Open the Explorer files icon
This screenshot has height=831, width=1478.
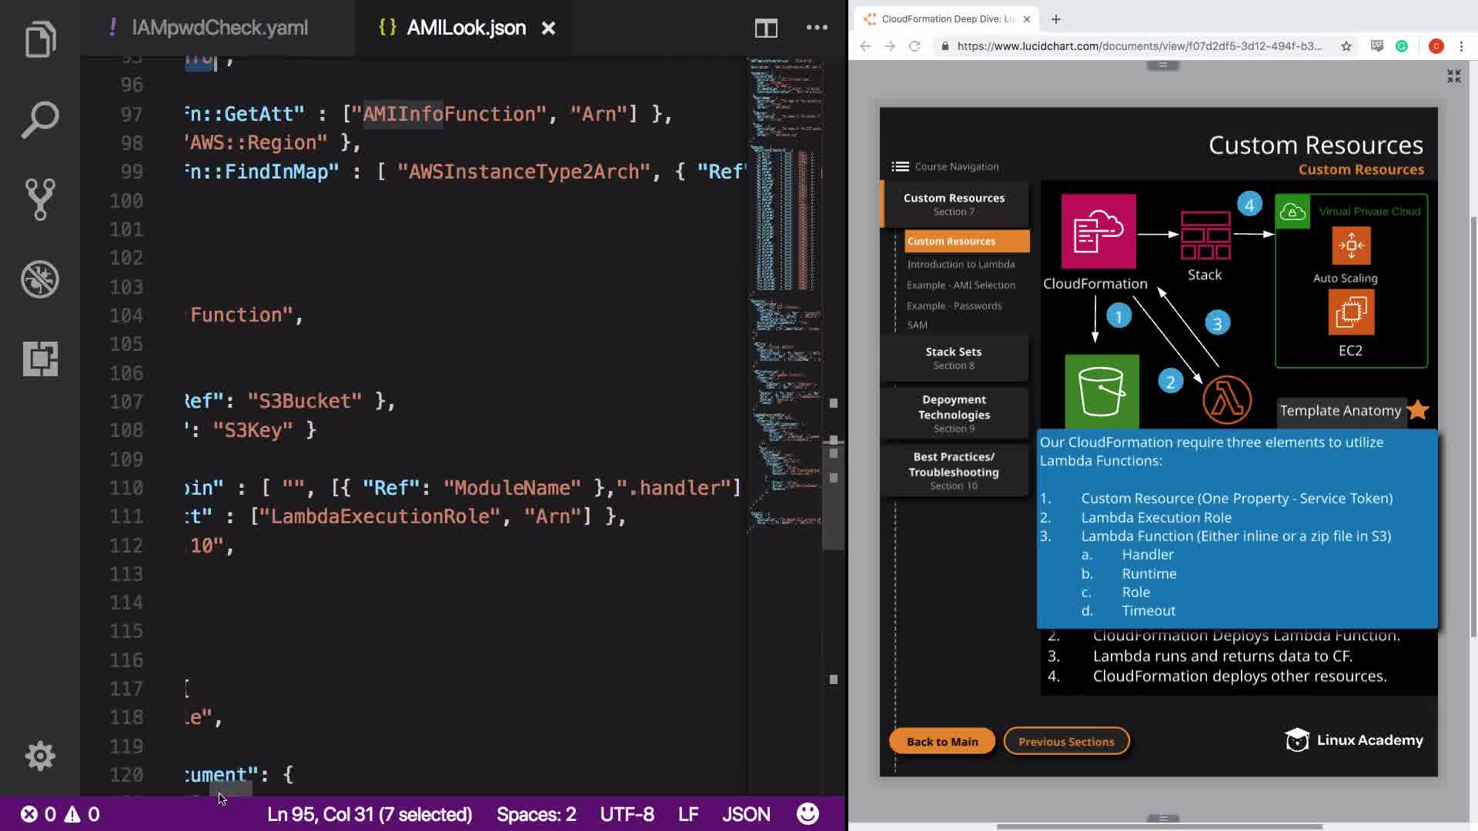(40, 40)
